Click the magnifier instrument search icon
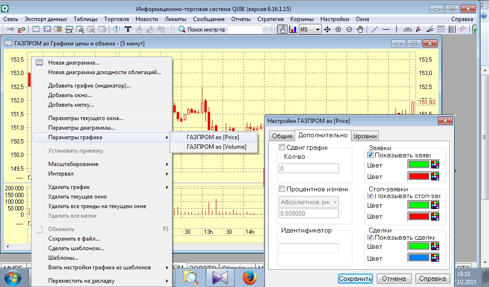 pos(182,29)
